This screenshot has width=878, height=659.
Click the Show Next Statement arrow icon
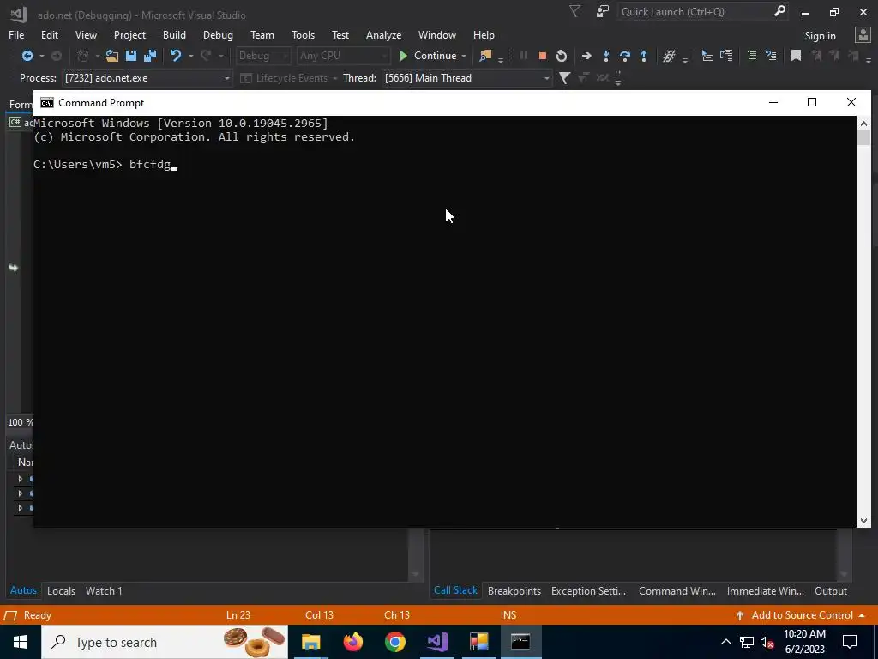586,56
